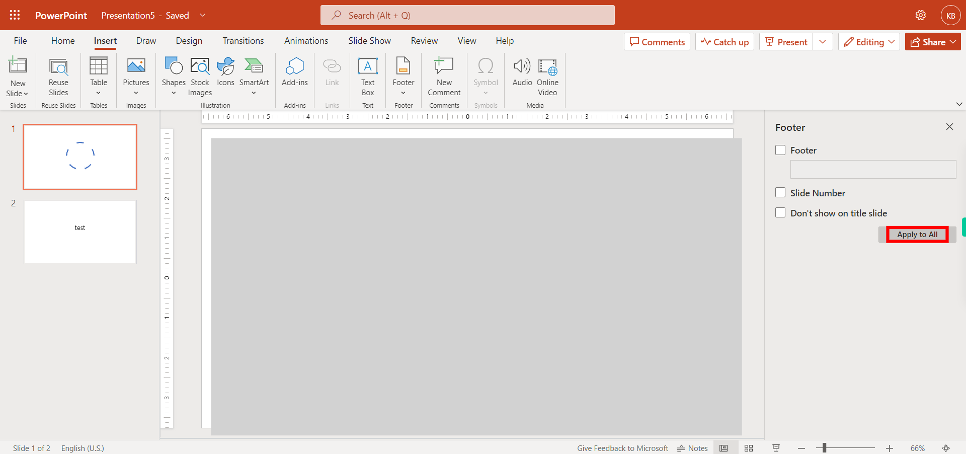Switch to the Design tab
This screenshot has width=966, height=454.
(x=189, y=41)
